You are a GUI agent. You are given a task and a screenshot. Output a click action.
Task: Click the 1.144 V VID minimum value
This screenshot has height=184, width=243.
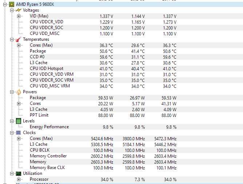[138, 16]
